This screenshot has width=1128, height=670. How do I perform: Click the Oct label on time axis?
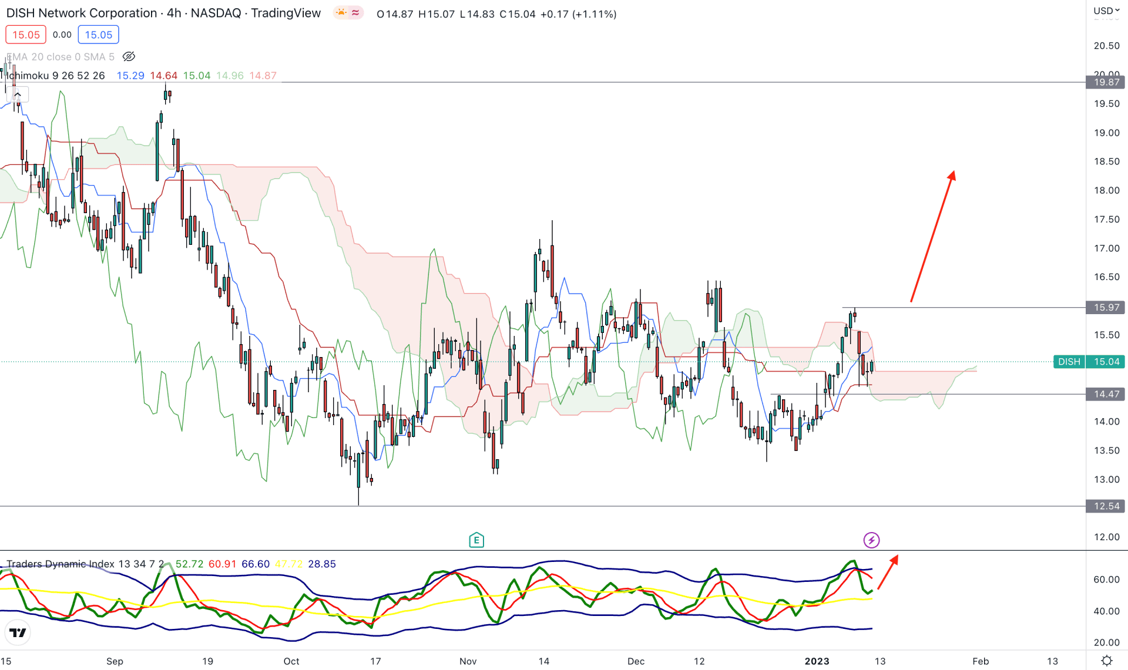[x=291, y=661]
